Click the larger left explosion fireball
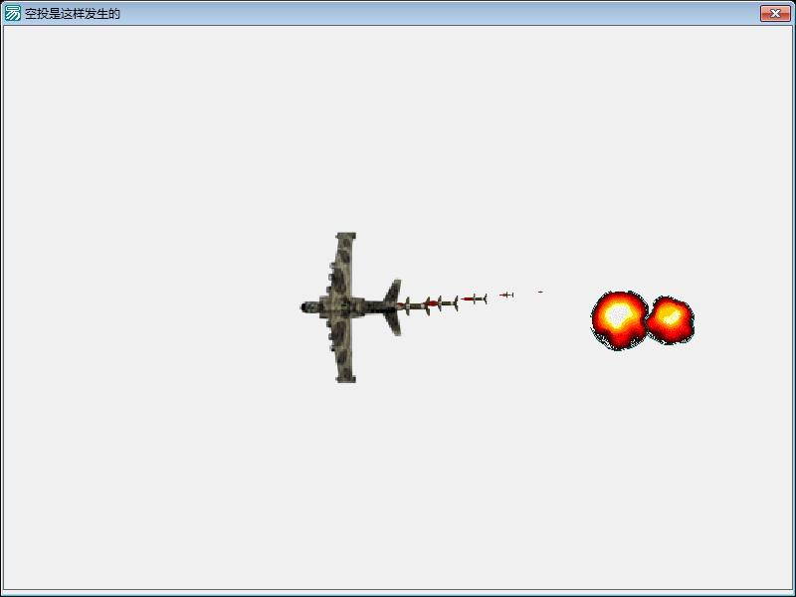This screenshot has width=796, height=597. pos(619,320)
